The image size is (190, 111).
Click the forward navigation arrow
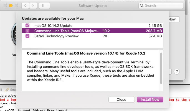coord(33,5)
